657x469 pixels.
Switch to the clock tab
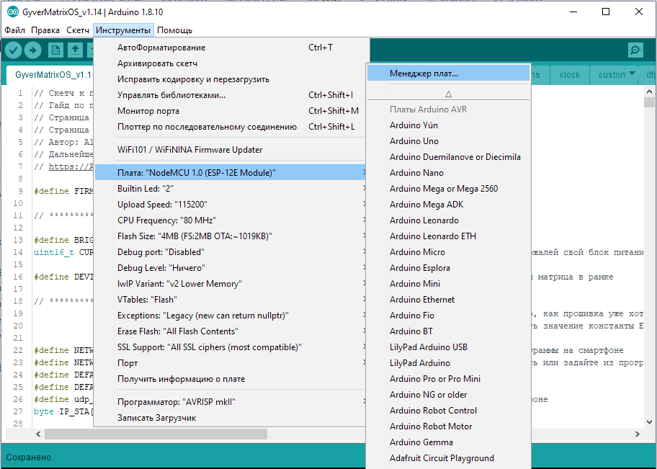[569, 75]
